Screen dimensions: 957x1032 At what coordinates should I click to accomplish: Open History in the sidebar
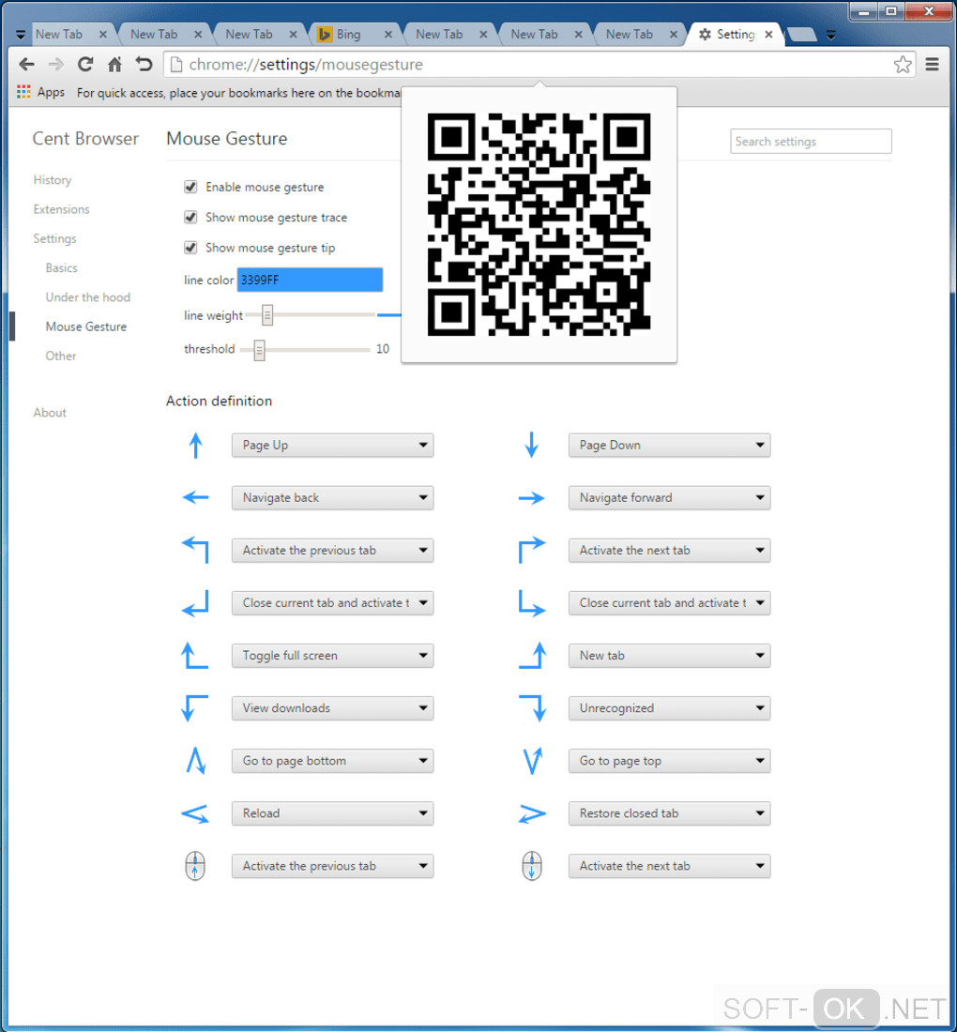[52, 180]
